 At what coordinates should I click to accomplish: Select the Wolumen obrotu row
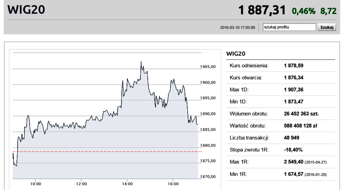click(281, 114)
